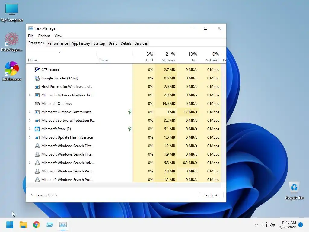Expand Microsoft Network Realtime Ins... process group
The width and height of the screenshot is (309, 232).
pos(30,95)
